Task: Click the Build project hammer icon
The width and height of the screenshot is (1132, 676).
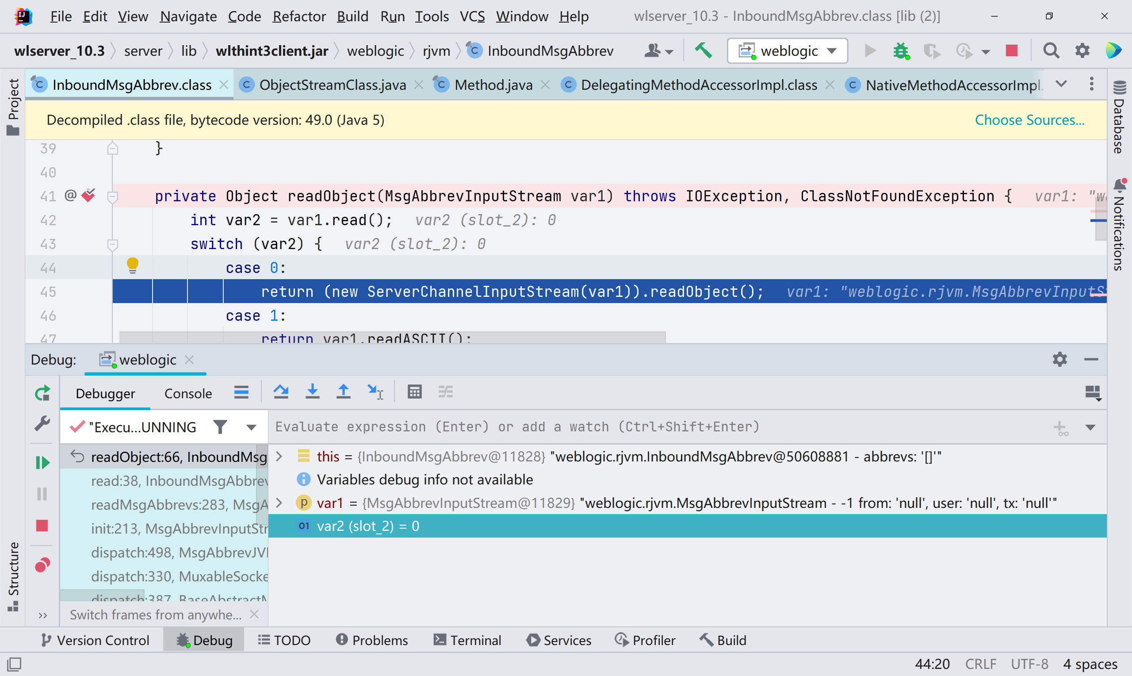Action: pyautogui.click(x=703, y=50)
